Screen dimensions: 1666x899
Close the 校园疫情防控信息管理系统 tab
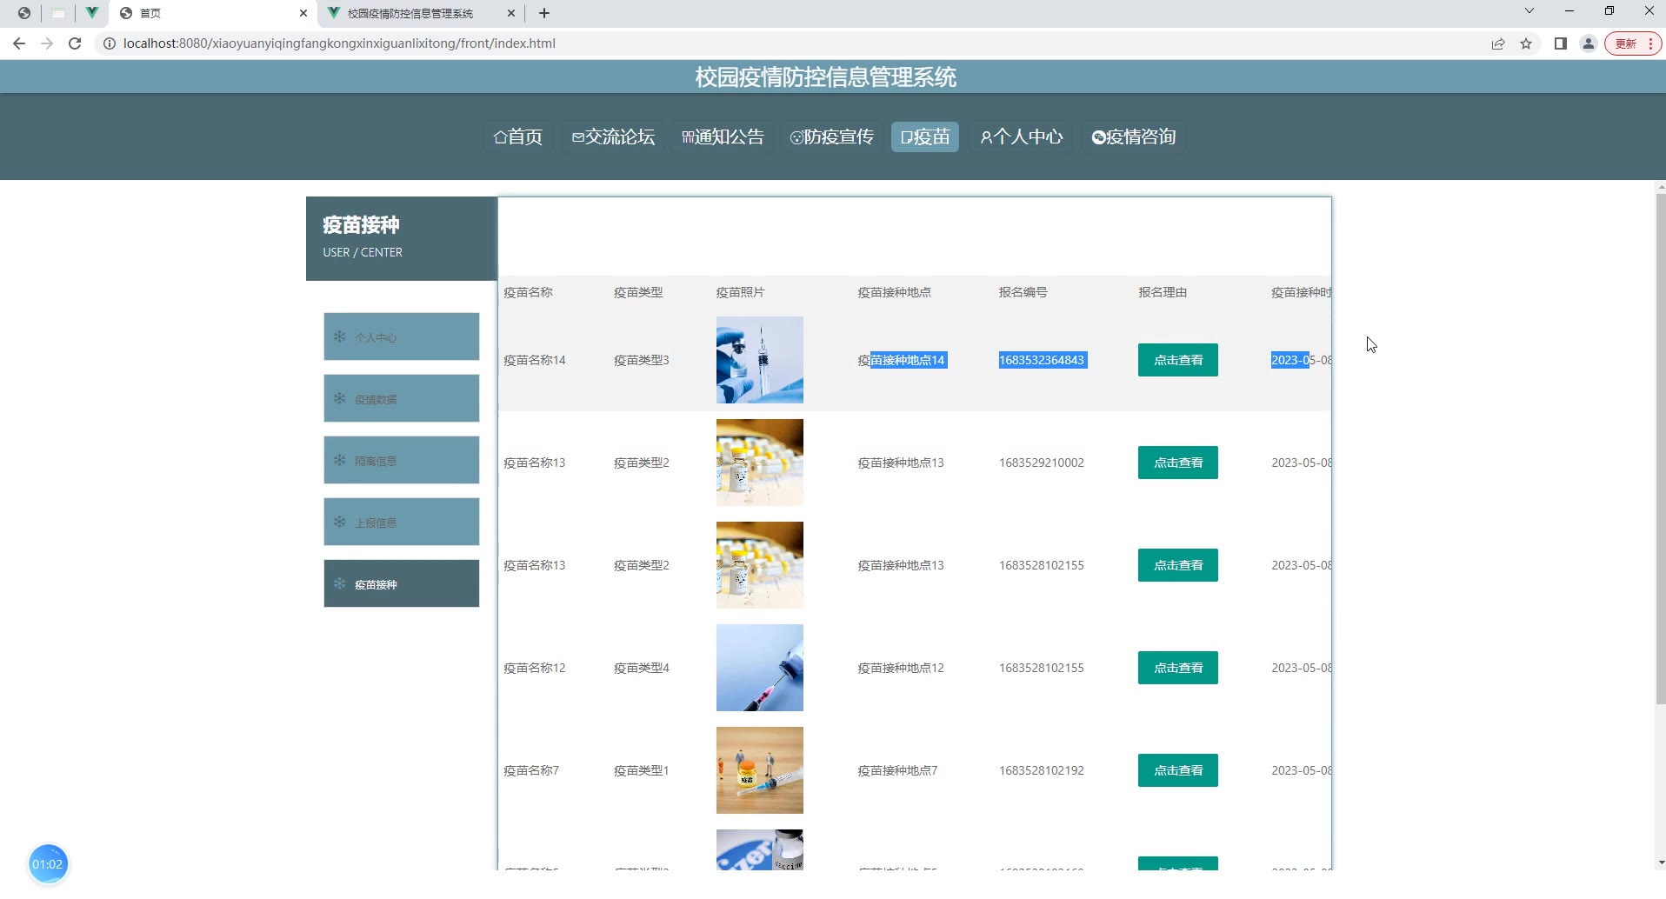(x=511, y=13)
